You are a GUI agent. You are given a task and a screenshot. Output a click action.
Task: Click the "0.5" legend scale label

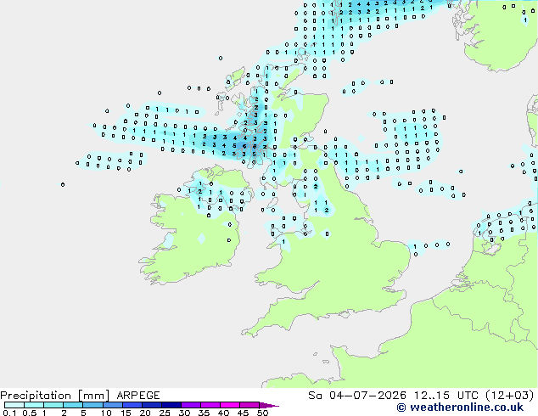[x=29, y=413]
